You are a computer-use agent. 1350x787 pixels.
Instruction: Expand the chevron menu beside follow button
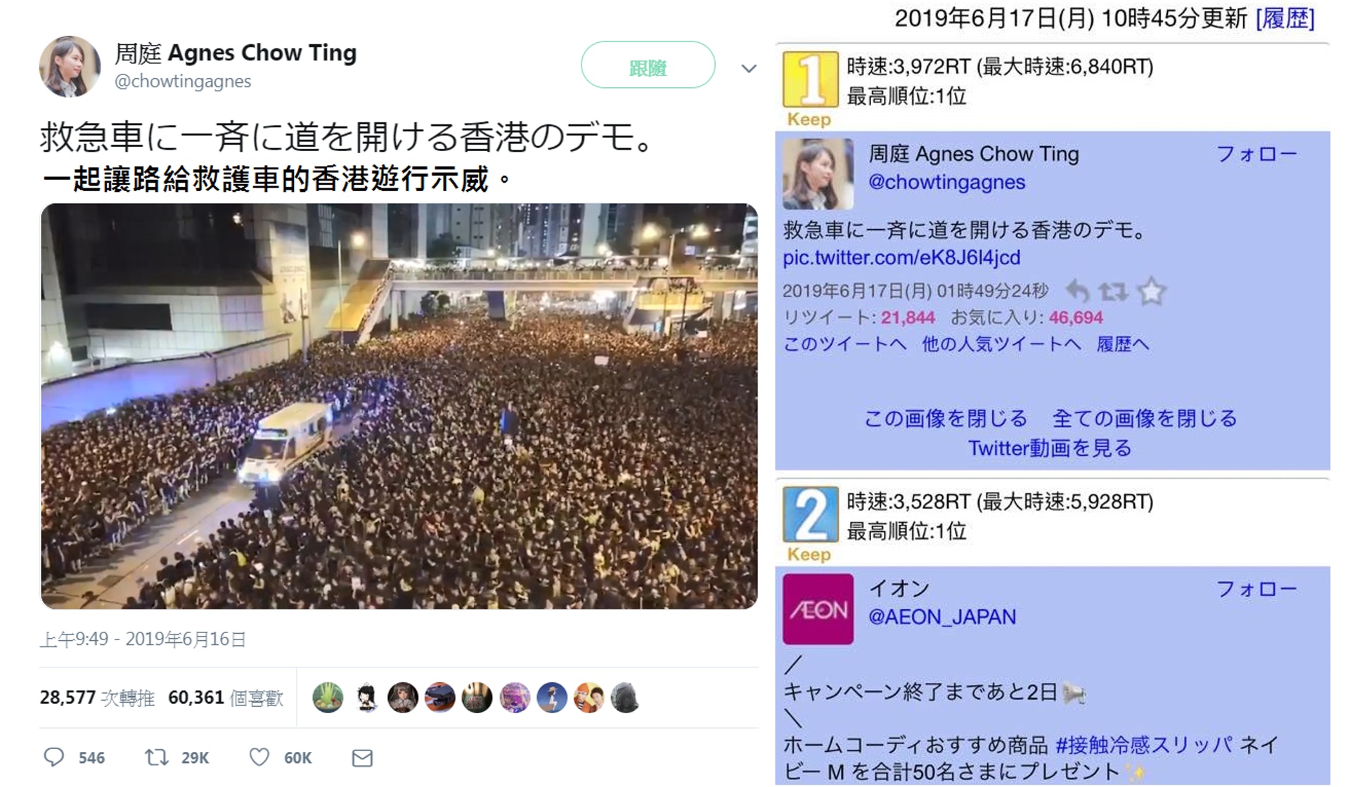[749, 68]
